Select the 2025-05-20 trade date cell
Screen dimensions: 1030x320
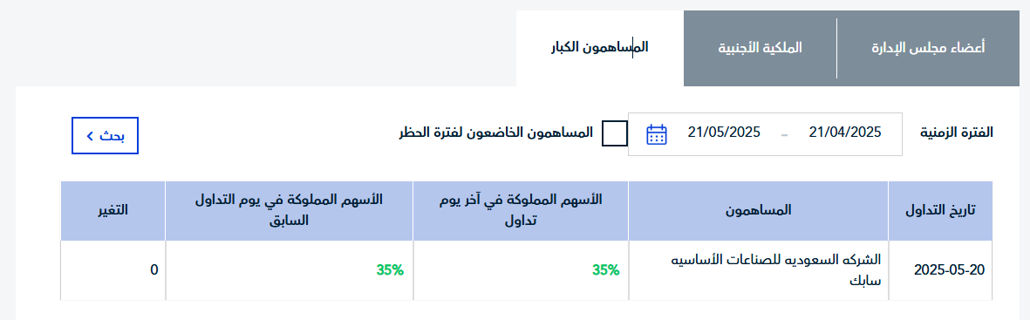951,270
